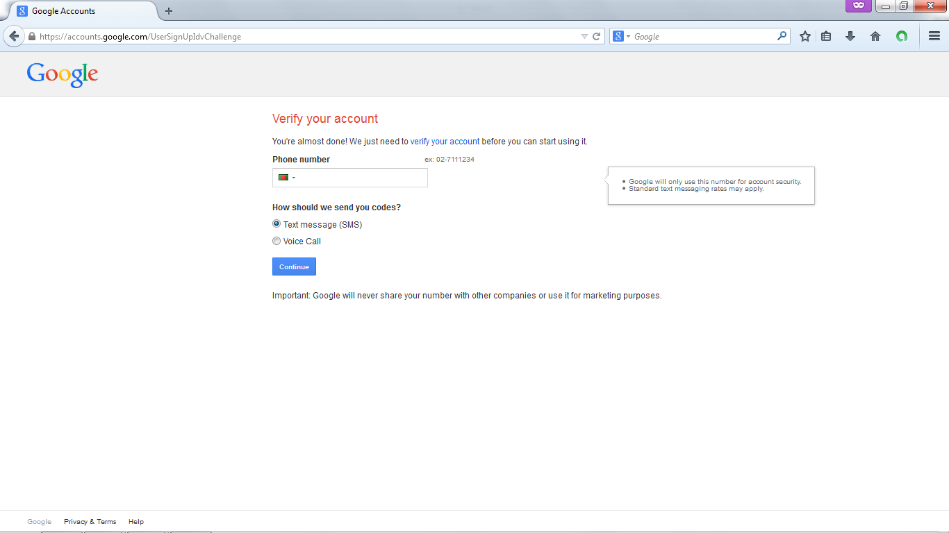Open the search engine selector dropdown

click(x=621, y=36)
